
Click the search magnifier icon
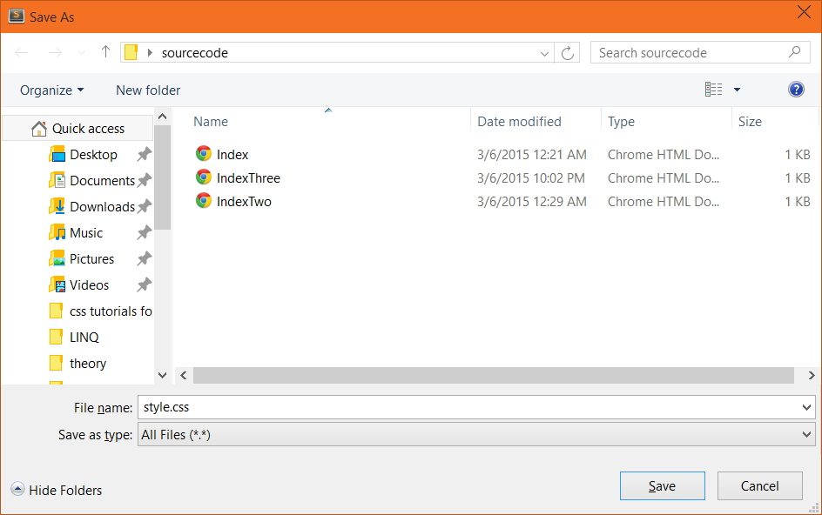coord(794,52)
